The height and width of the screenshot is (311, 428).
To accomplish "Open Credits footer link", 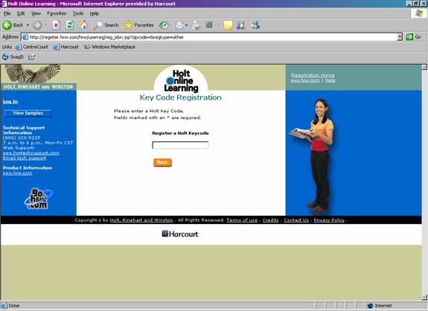I will click(270, 220).
